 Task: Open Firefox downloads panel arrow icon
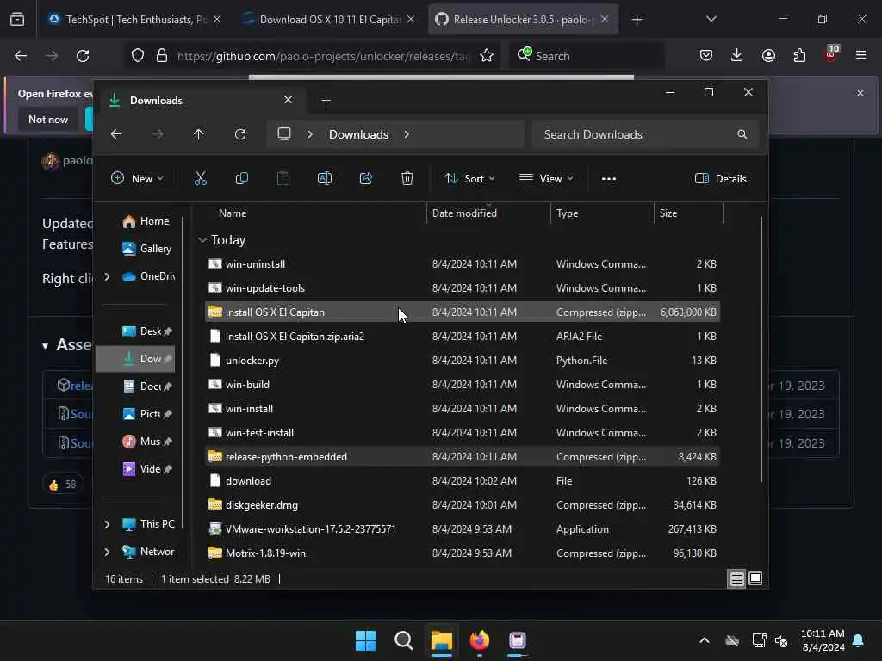click(737, 55)
